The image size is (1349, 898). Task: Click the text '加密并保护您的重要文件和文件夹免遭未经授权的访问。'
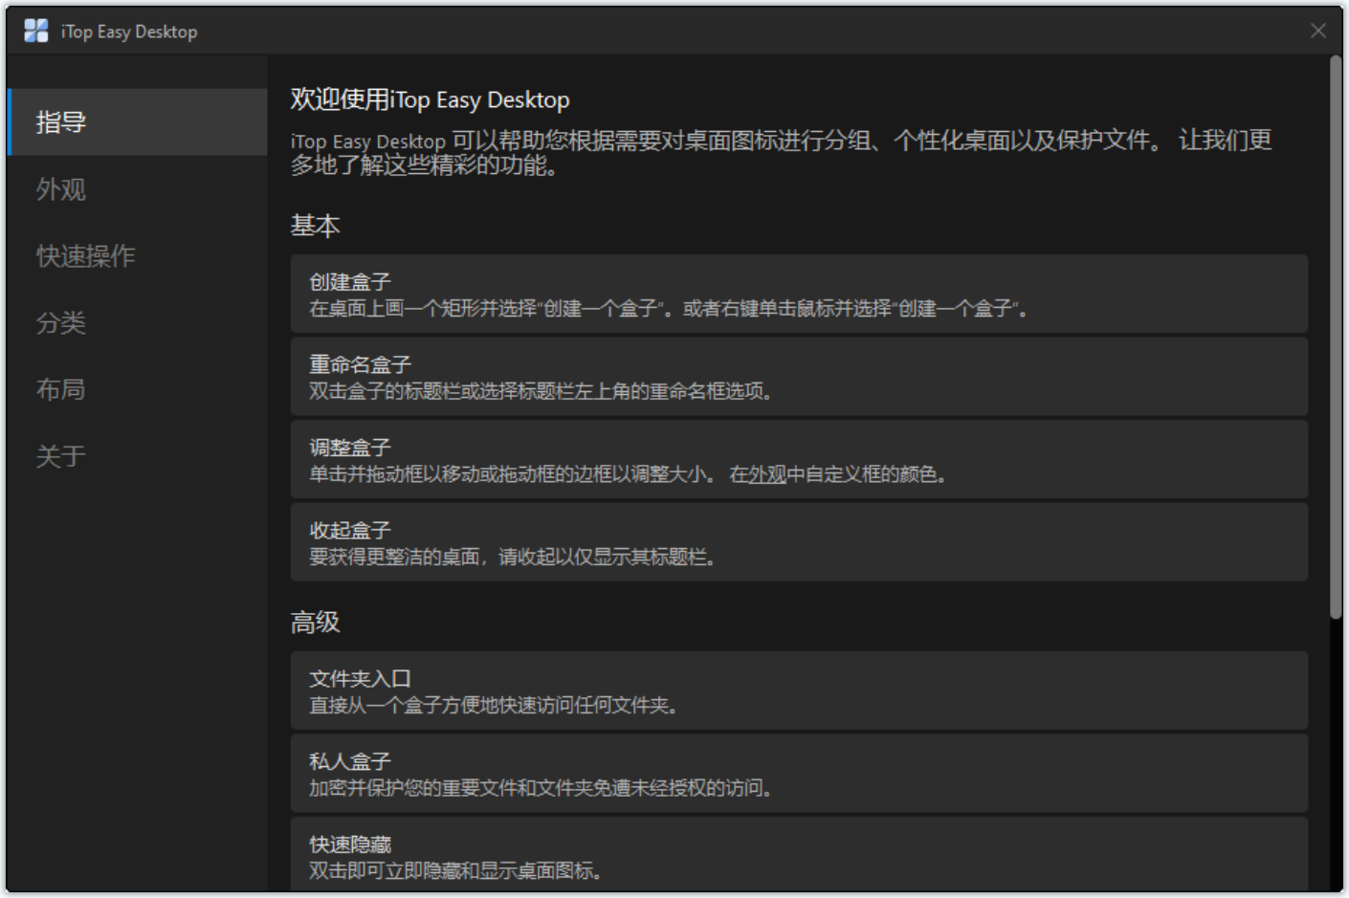[x=541, y=788]
